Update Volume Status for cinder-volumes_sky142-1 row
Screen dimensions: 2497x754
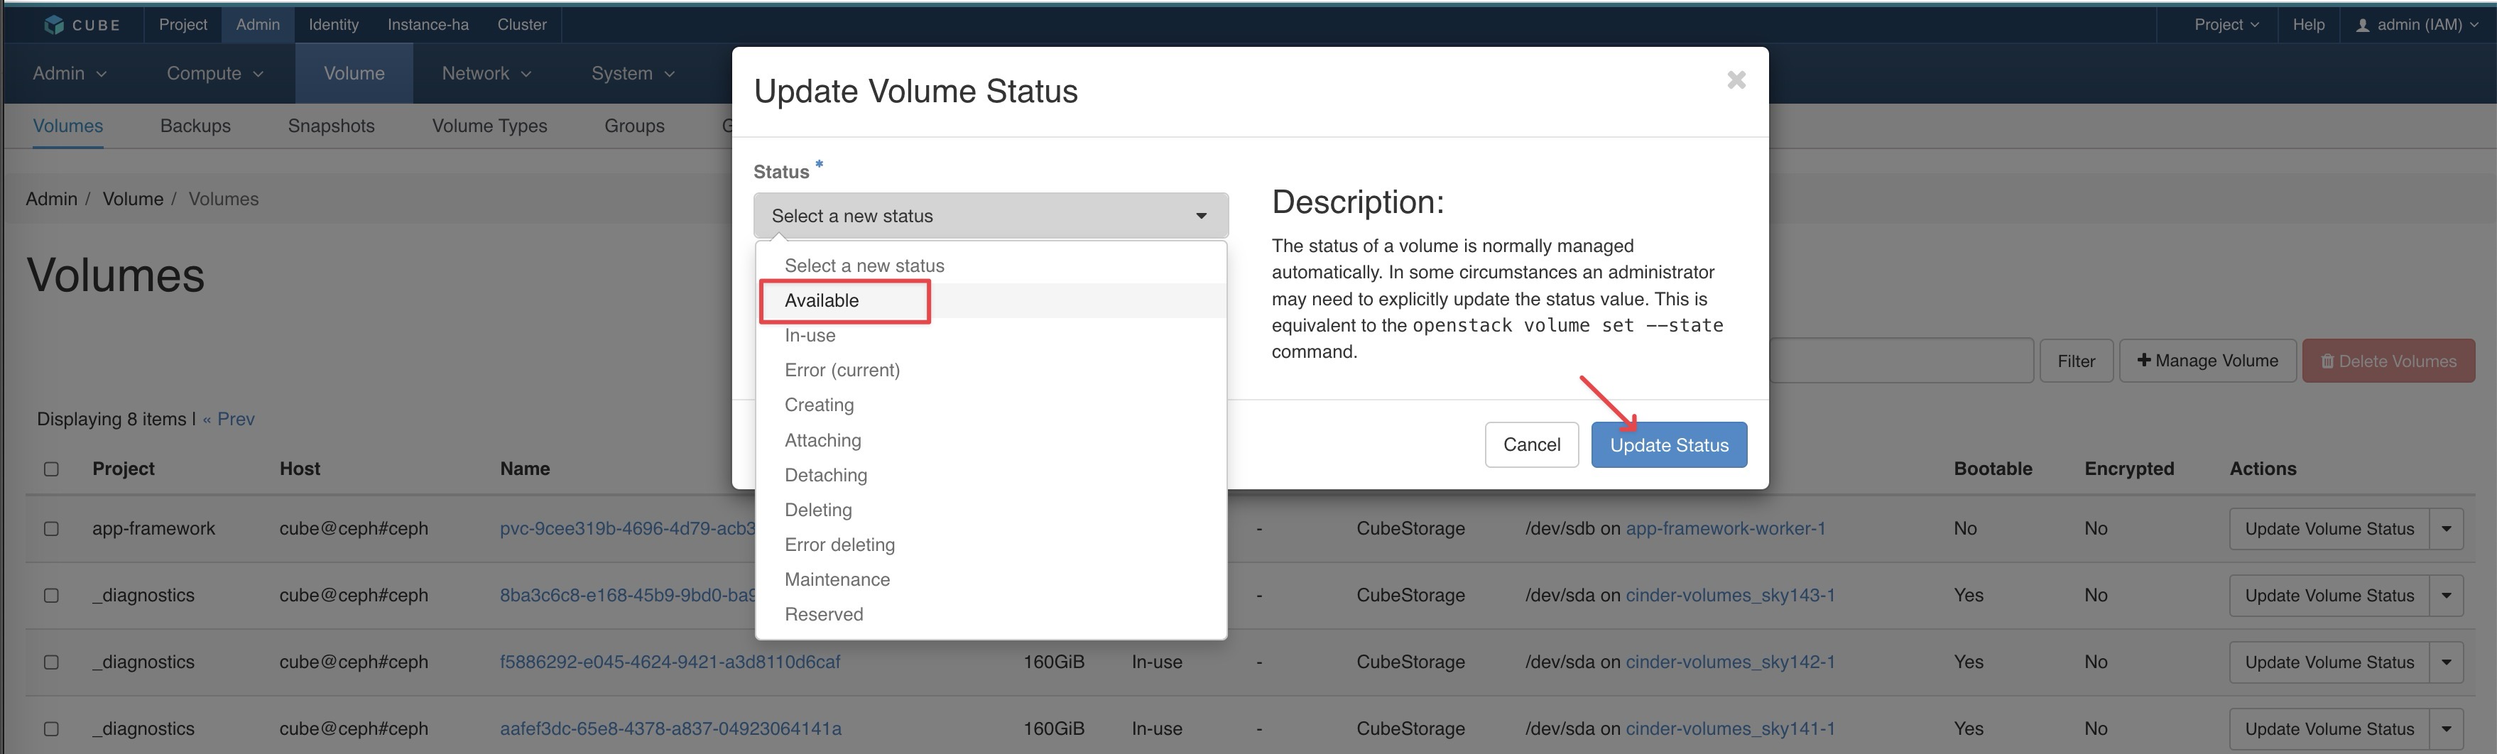(x=2329, y=663)
